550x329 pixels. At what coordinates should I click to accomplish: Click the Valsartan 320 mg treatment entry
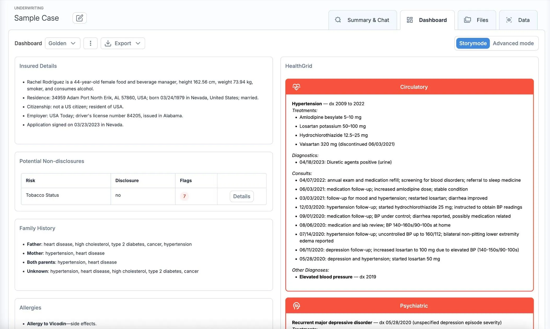pos(347,144)
